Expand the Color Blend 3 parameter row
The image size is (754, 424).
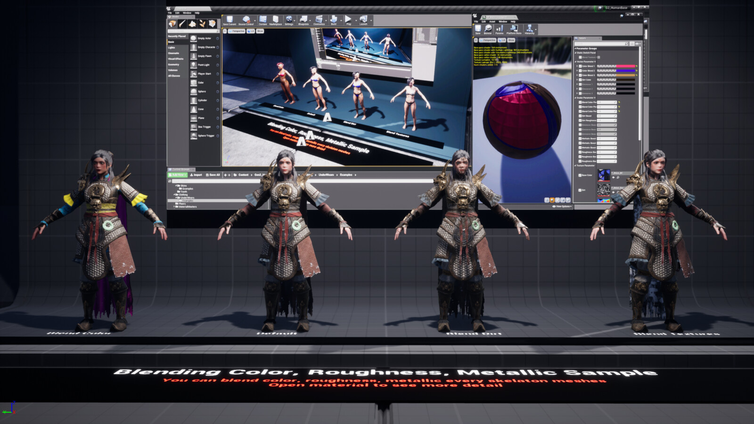(577, 75)
